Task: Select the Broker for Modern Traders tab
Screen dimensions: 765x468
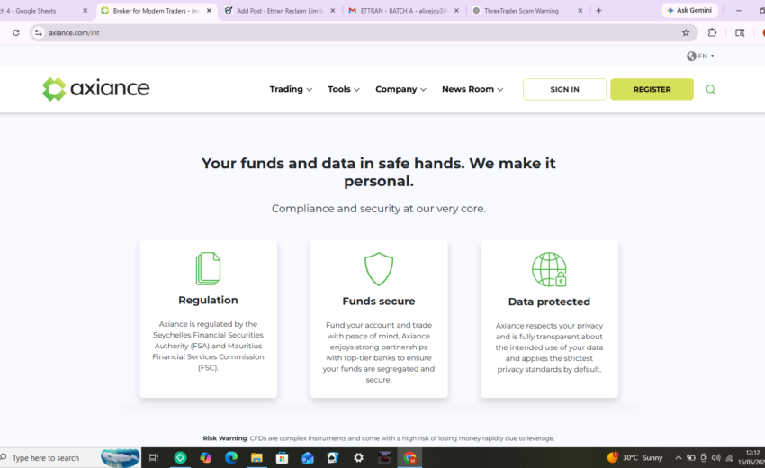Action: pyautogui.click(x=155, y=10)
